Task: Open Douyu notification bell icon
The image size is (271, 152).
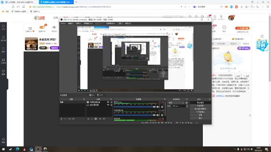Action: (x=215, y=17)
